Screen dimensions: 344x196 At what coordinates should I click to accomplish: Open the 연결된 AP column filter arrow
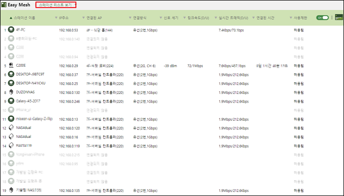click(83, 18)
